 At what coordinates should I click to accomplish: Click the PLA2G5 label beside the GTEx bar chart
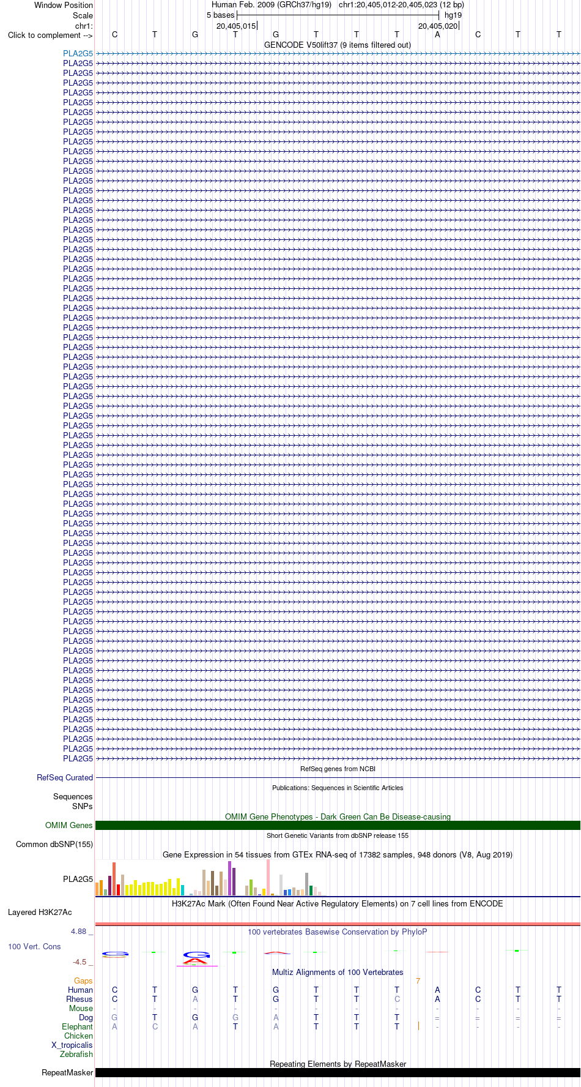click(x=78, y=880)
